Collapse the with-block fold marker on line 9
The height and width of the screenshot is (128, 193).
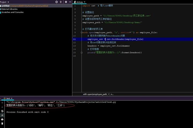pyautogui.click(x=81, y=32)
